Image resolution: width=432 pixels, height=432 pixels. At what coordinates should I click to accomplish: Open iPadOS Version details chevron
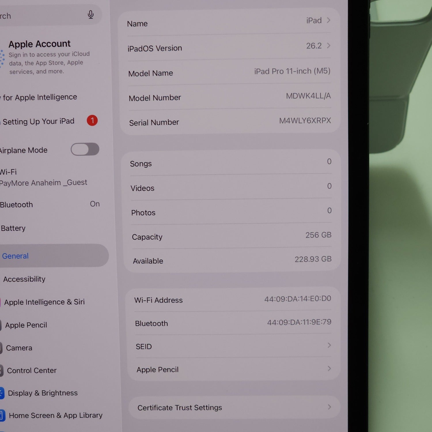329,46
